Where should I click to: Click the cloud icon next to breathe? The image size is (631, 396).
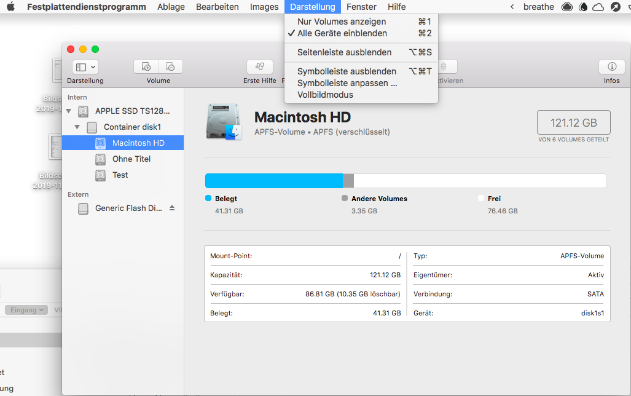tap(567, 7)
